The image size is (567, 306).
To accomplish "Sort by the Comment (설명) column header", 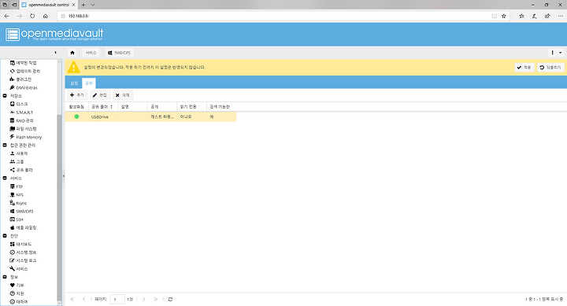I will pyautogui.click(x=133, y=107).
